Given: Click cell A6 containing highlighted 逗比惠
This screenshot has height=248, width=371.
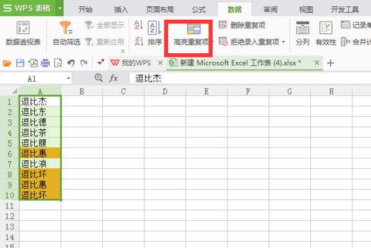Looking at the screenshot, I should tap(40, 153).
